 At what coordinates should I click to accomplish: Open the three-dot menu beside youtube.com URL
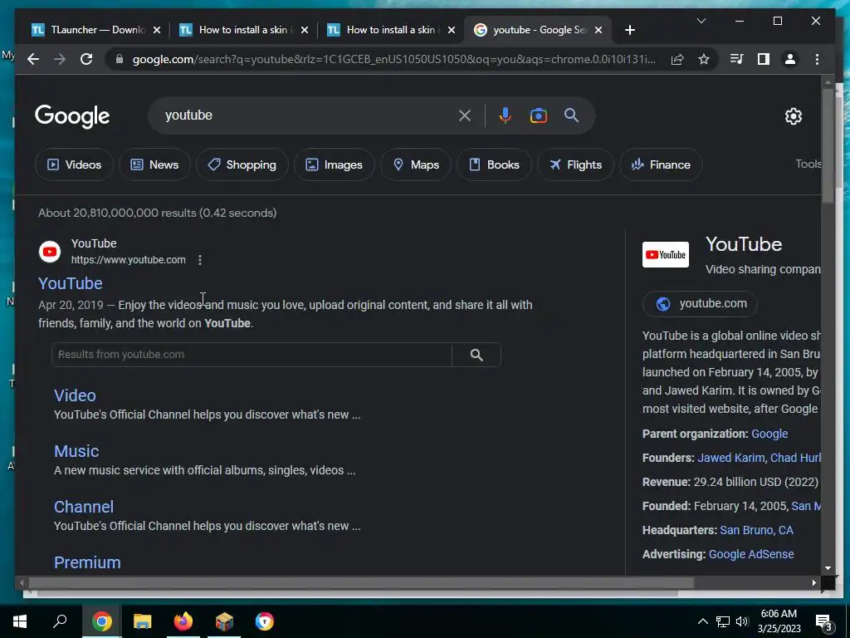point(200,260)
